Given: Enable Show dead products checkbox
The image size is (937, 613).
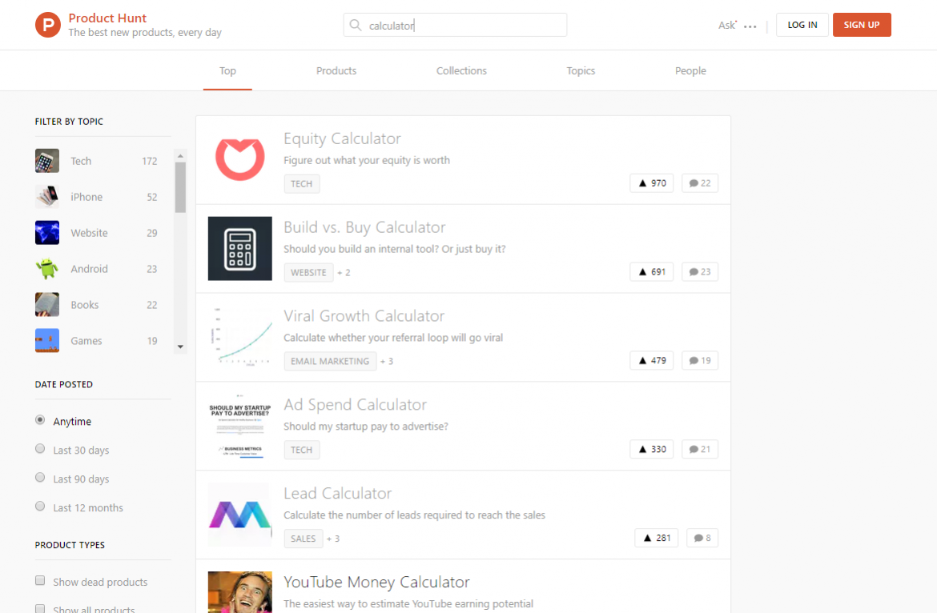Looking at the screenshot, I should coord(40,581).
